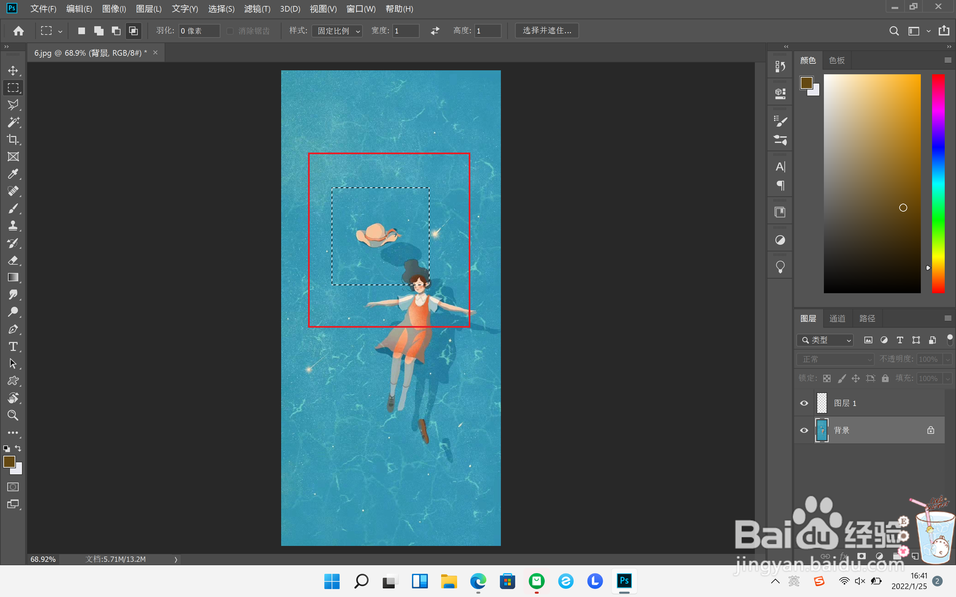This screenshot has width=956, height=597.
Task: Select the Move tool
Action: [x=13, y=71]
